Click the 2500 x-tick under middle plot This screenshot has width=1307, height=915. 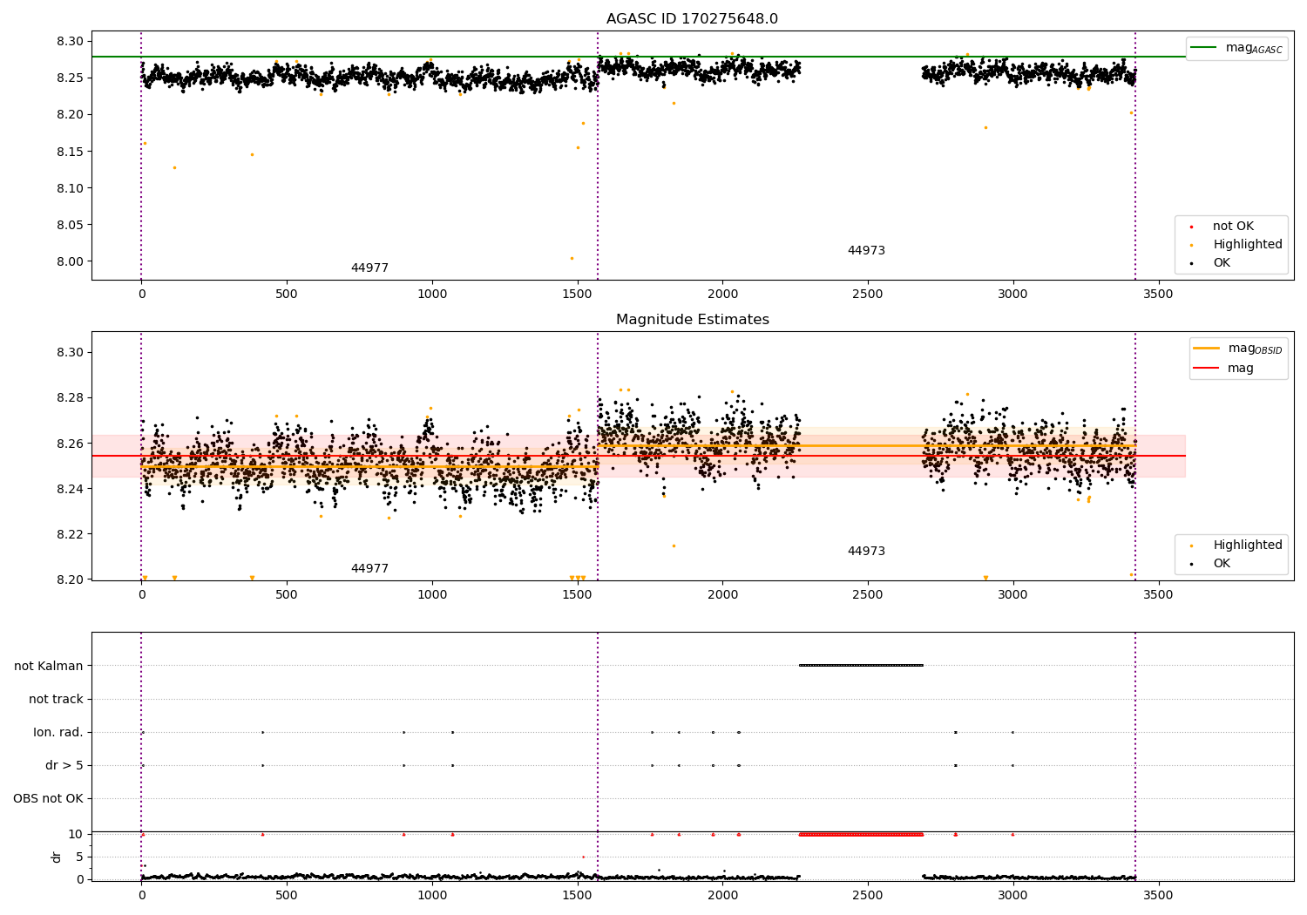[867, 595]
